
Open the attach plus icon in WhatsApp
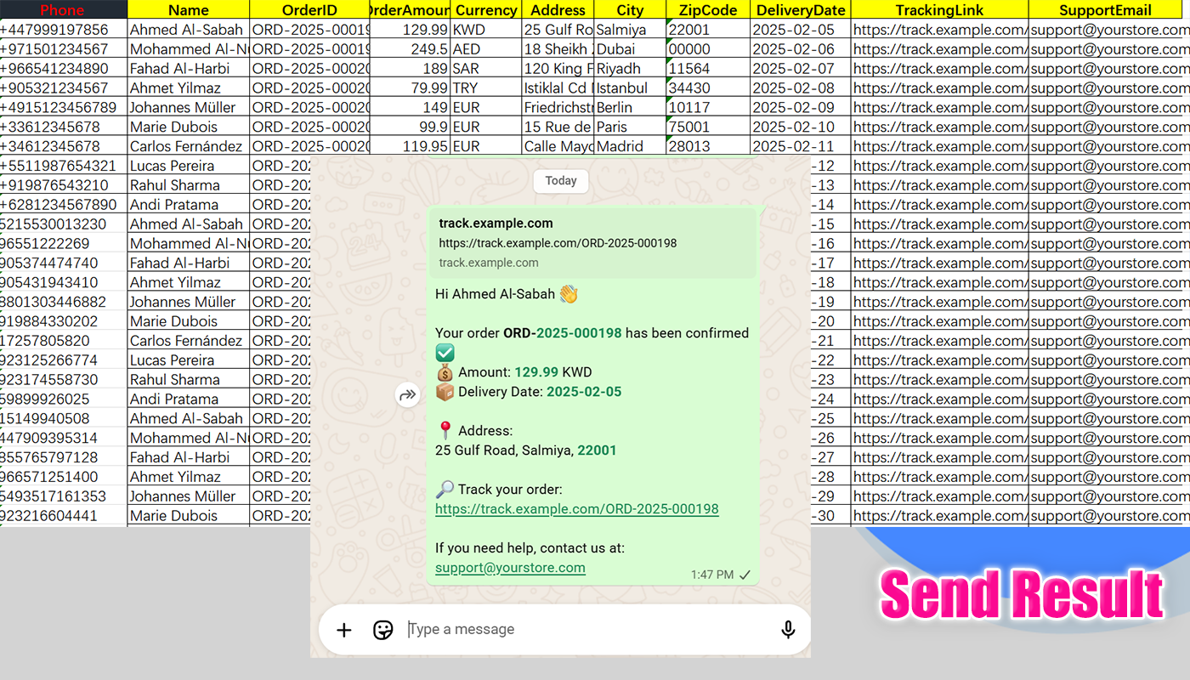[343, 630]
